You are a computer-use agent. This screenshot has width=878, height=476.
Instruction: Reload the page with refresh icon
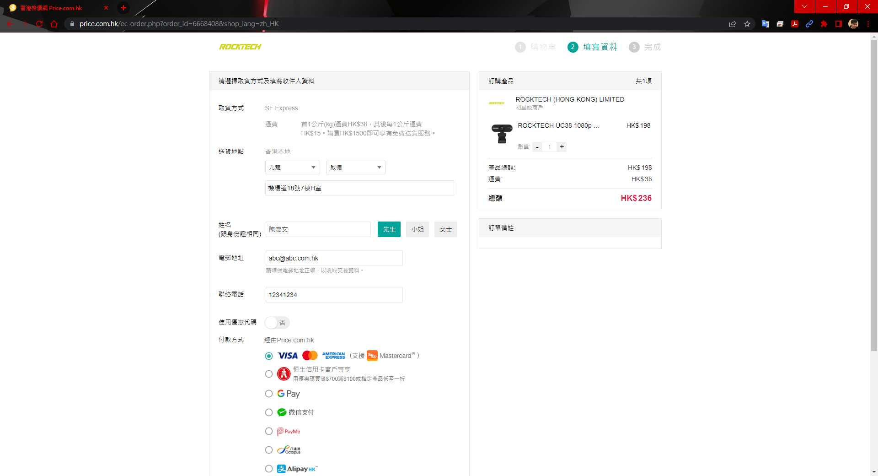click(x=39, y=24)
